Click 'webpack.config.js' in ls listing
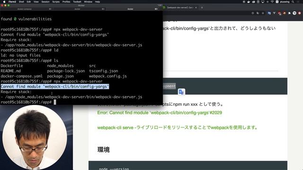Image resolution: width=303 pixels, height=170 pixels. click(x=108, y=76)
